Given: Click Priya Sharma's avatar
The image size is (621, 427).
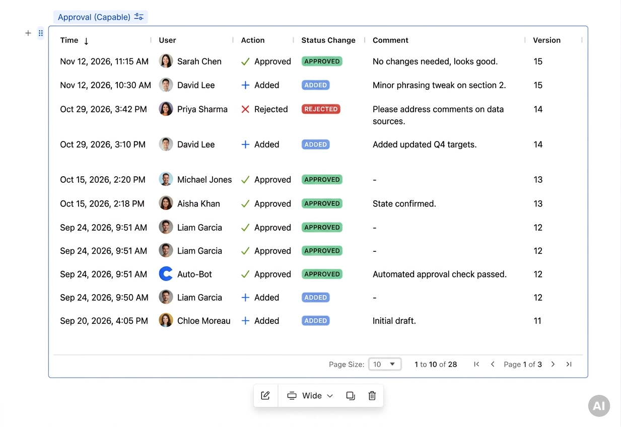Looking at the screenshot, I should (x=166, y=109).
